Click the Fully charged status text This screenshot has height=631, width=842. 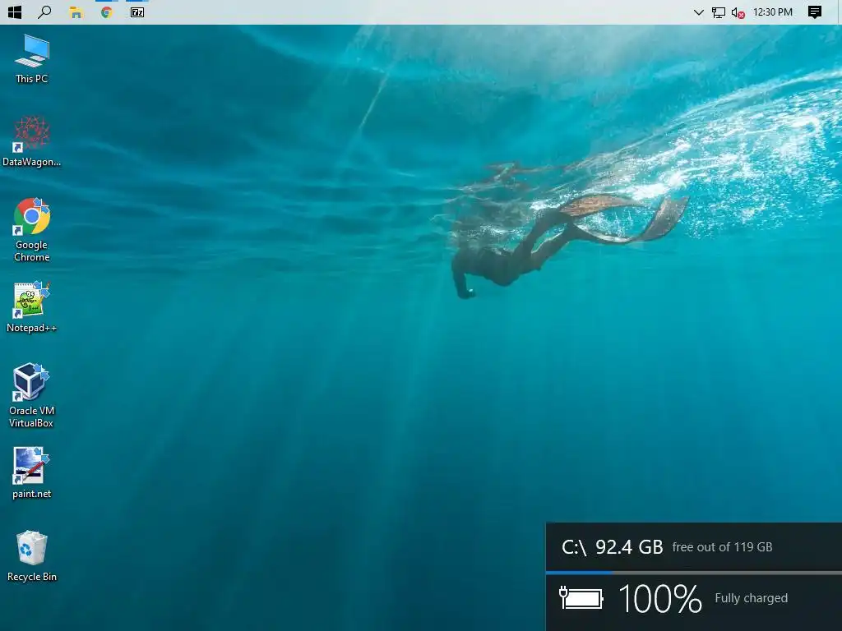[751, 598]
